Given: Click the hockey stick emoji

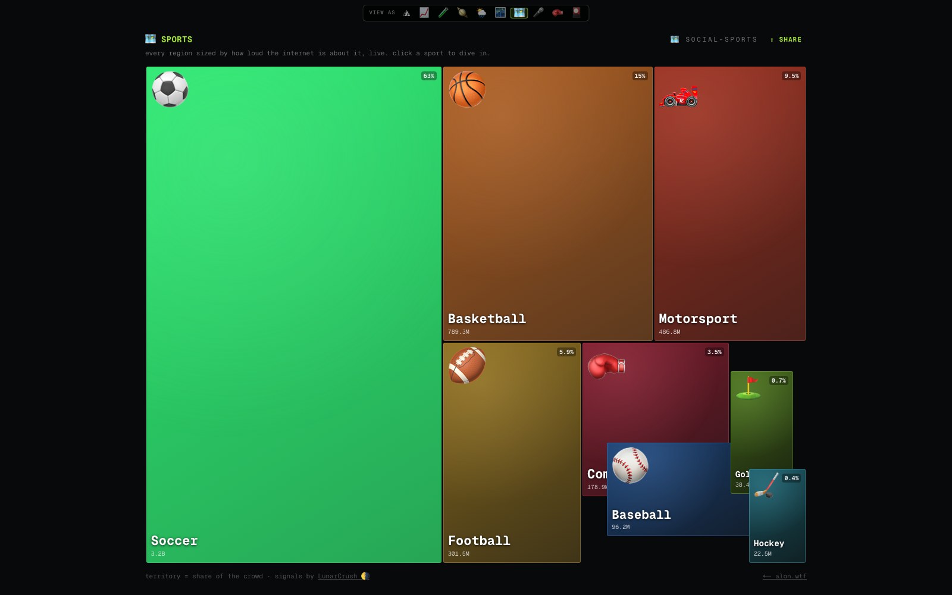Looking at the screenshot, I should pyautogui.click(x=766, y=485).
